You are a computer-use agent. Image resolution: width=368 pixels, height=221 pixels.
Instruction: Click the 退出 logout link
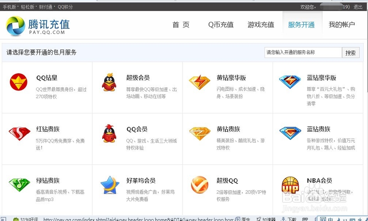(358, 7)
